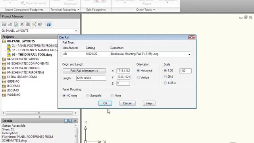
Task: Click Pick Rail Information button
Action: tap(84, 71)
